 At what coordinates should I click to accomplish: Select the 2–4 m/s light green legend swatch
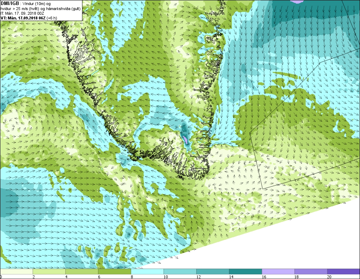point(49,271)
